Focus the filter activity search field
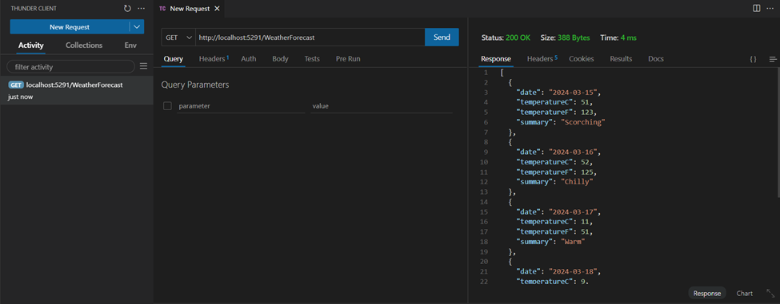The width and height of the screenshot is (780, 304). coord(70,66)
